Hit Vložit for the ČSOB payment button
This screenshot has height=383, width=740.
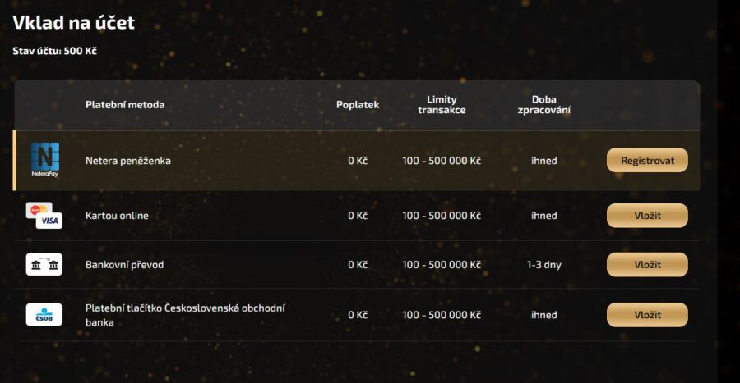[647, 315]
